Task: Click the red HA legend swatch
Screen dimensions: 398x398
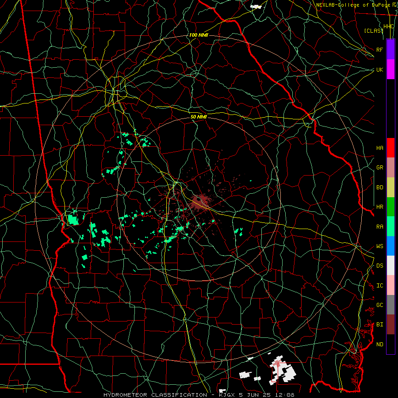Action: tap(390, 148)
